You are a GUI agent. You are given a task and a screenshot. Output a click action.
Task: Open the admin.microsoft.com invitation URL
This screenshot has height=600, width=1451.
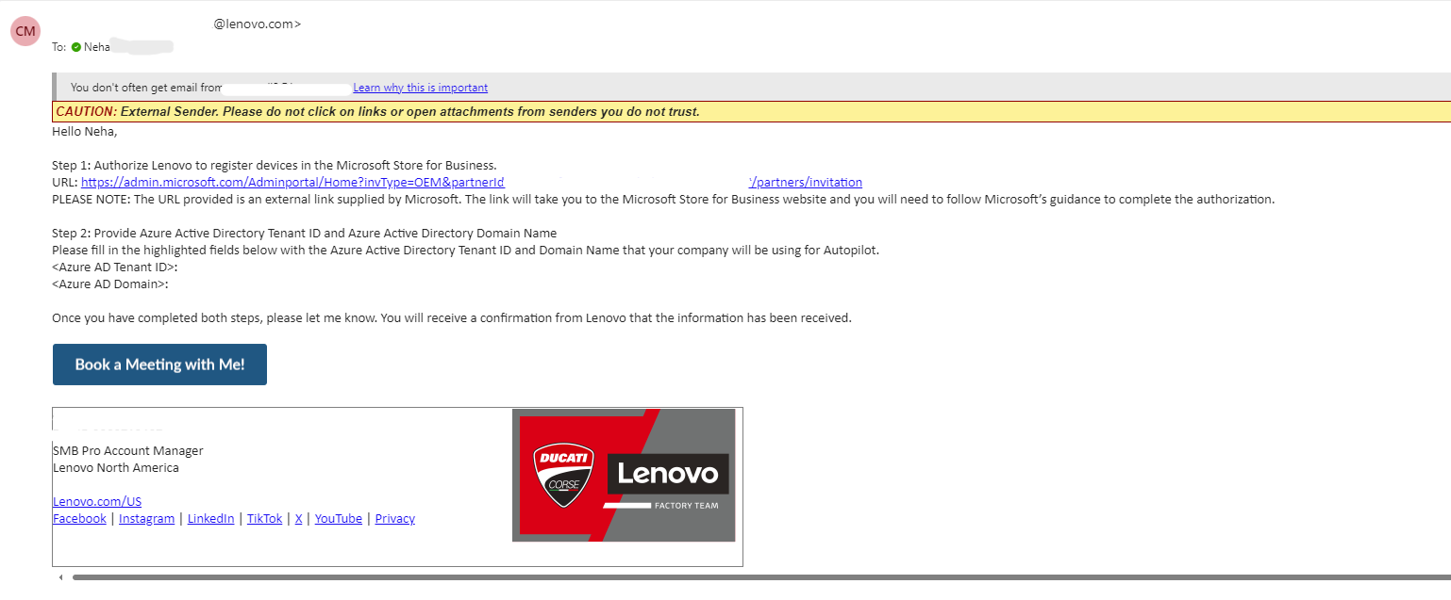tap(472, 182)
